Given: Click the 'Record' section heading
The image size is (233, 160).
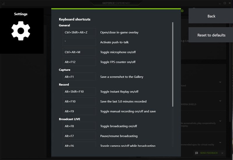Looking at the screenshot, I should coord(64,85).
